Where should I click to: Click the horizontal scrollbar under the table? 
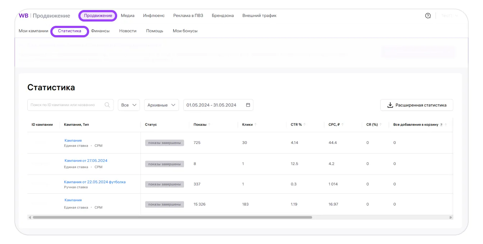(x=172, y=217)
